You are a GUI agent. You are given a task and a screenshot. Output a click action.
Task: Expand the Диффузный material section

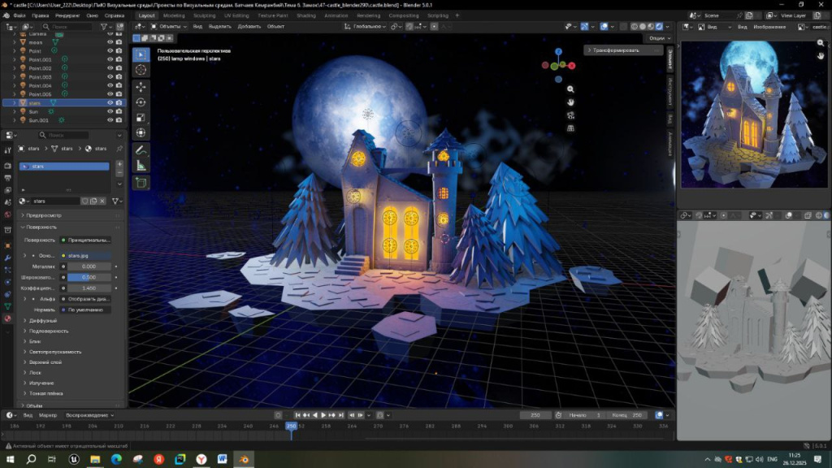[44, 320]
